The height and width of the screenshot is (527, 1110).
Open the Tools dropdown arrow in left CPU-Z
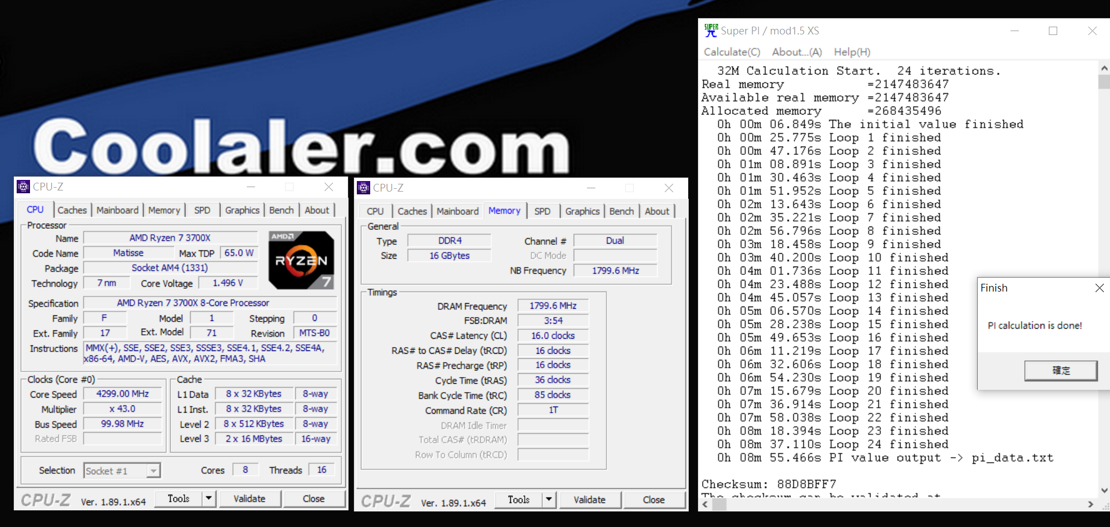point(208,498)
